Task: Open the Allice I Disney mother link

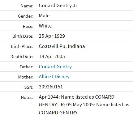Action: [54, 77]
